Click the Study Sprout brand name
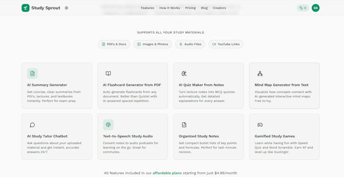 tap(45, 8)
